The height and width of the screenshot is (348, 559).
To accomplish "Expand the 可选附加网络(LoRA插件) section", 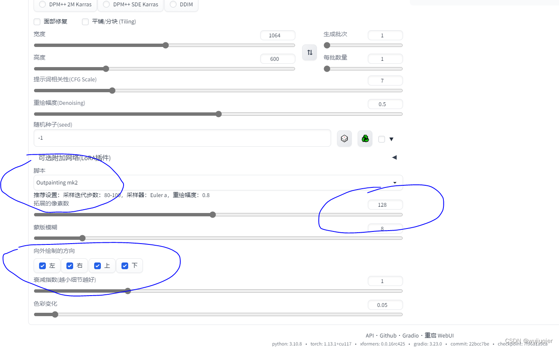I will (218, 158).
